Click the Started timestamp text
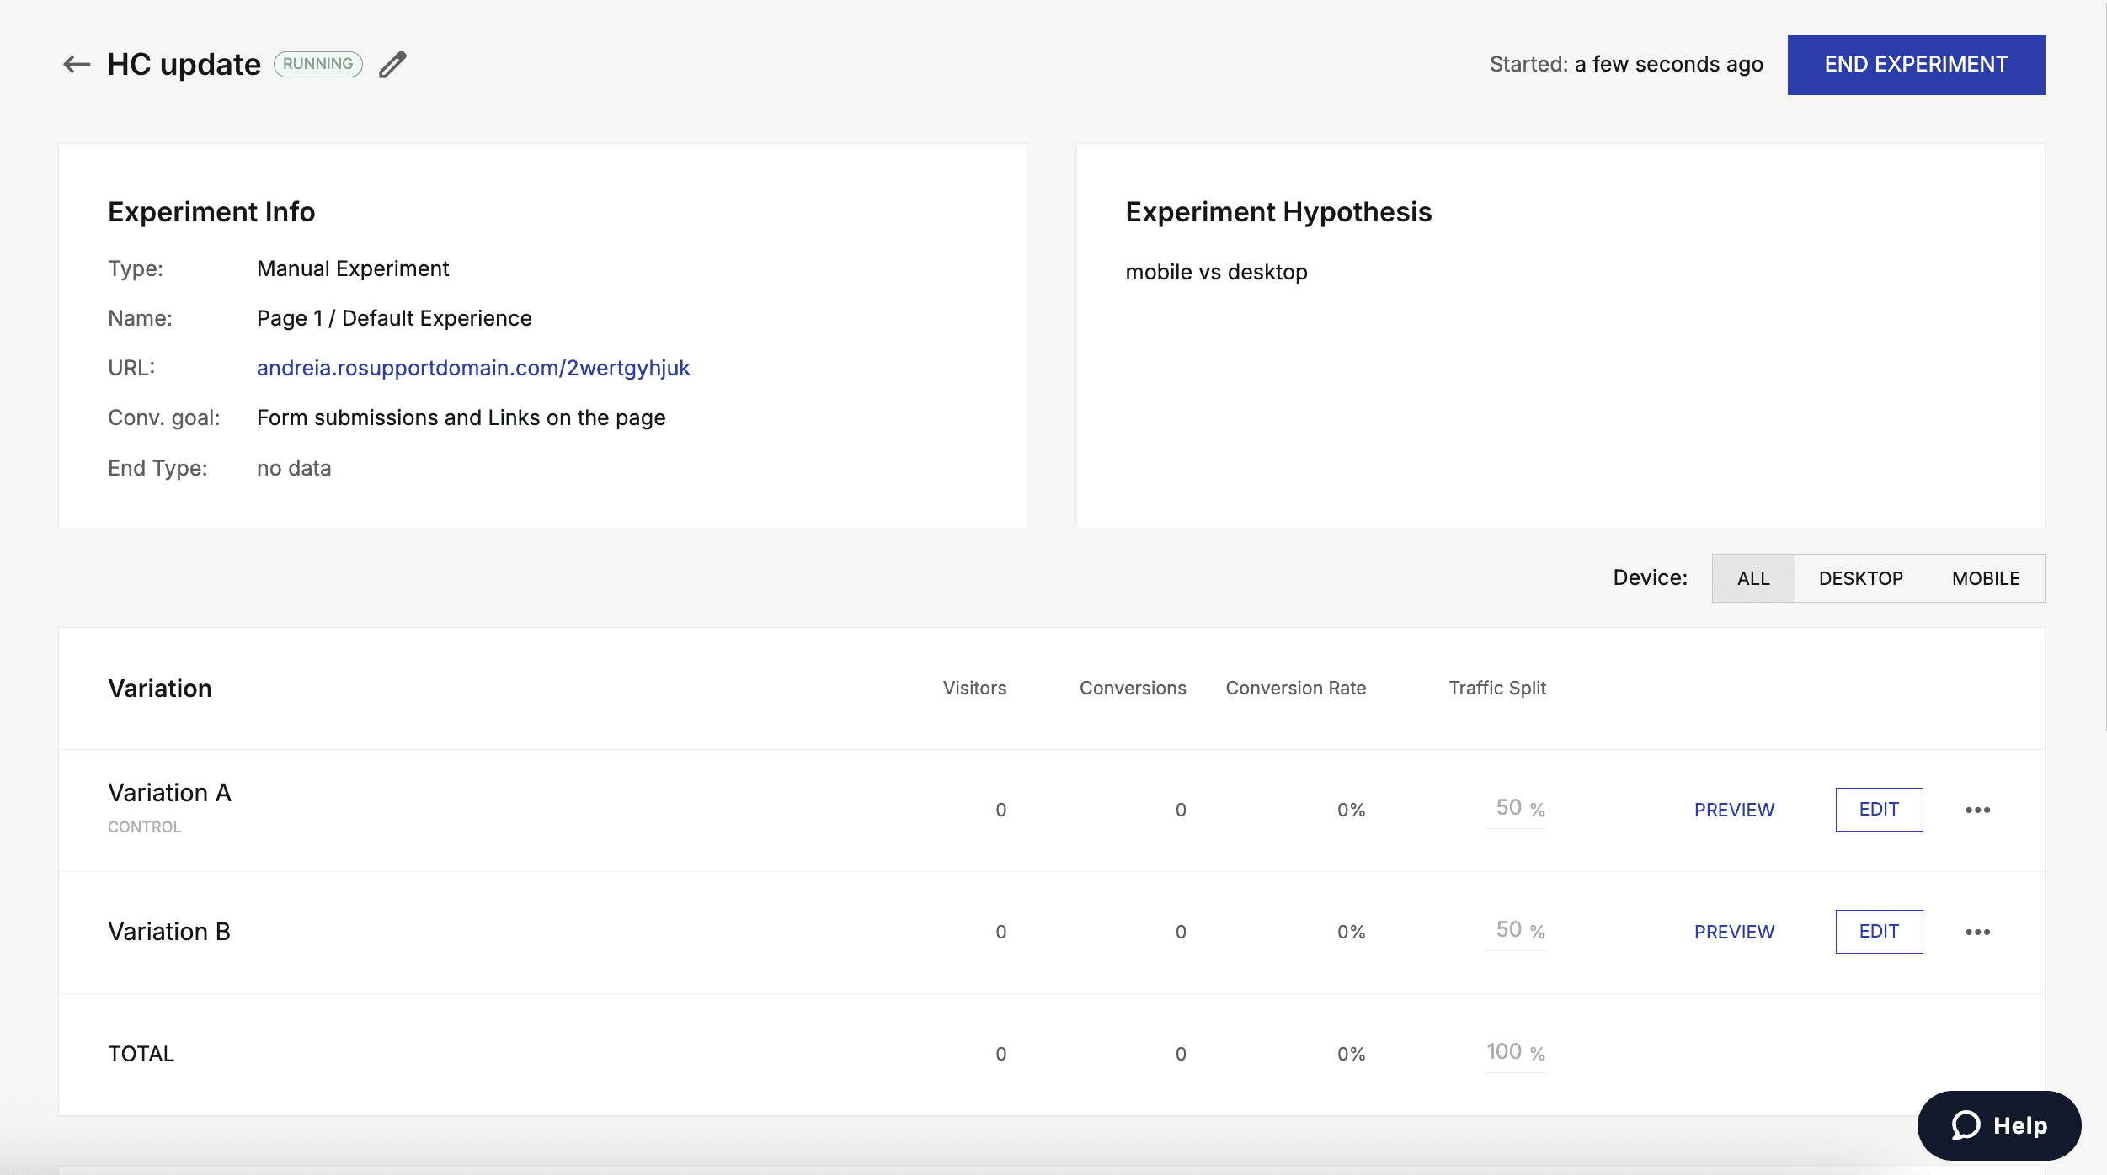The height and width of the screenshot is (1175, 2107). 1625,64
